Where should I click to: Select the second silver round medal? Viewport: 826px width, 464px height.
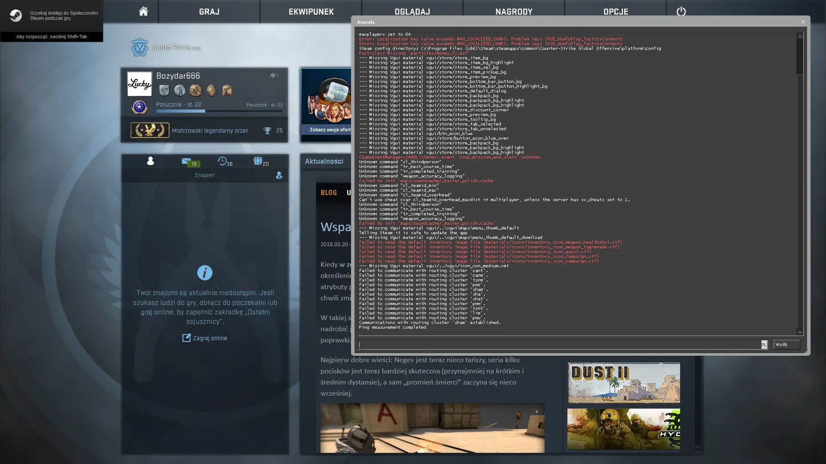pyautogui.click(x=180, y=90)
